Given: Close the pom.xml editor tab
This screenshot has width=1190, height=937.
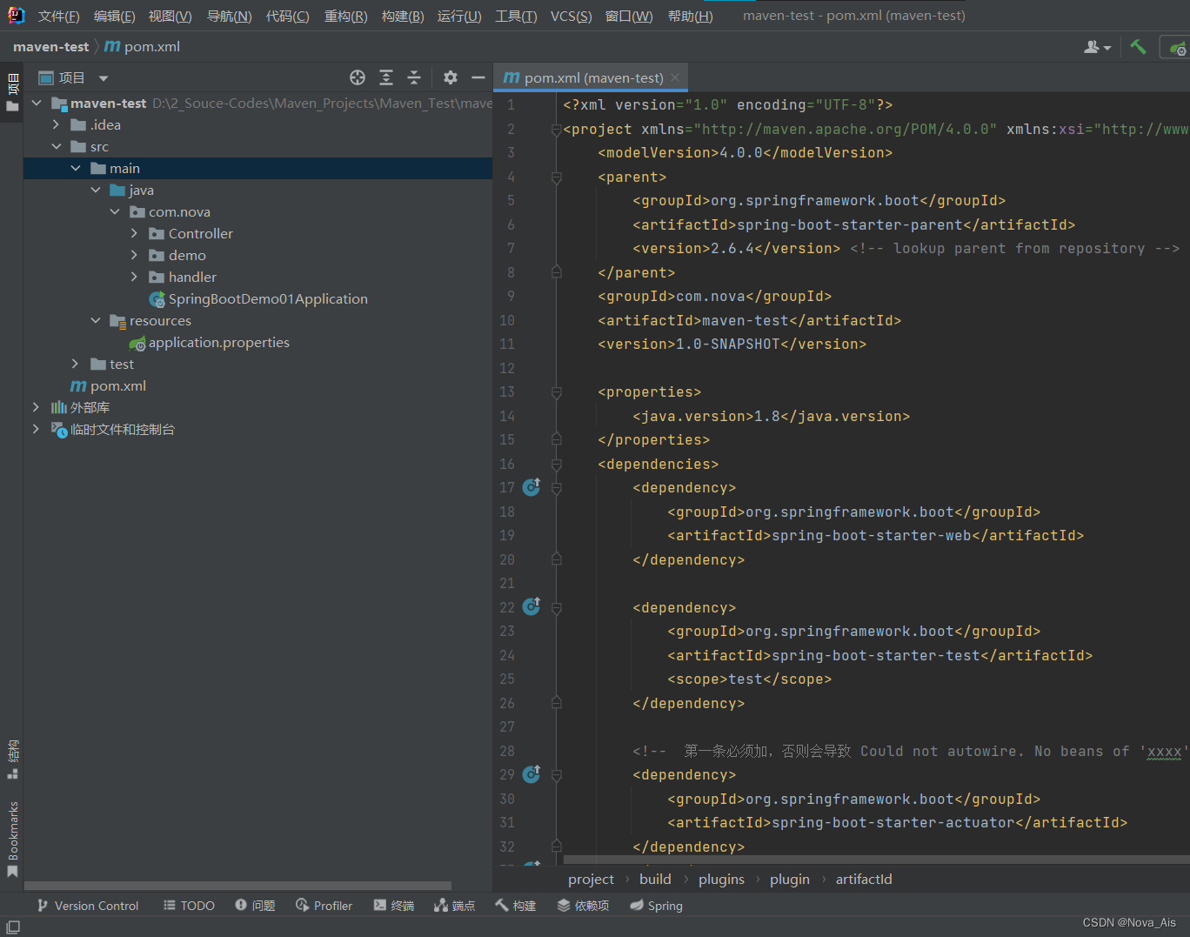Looking at the screenshot, I should point(675,77).
